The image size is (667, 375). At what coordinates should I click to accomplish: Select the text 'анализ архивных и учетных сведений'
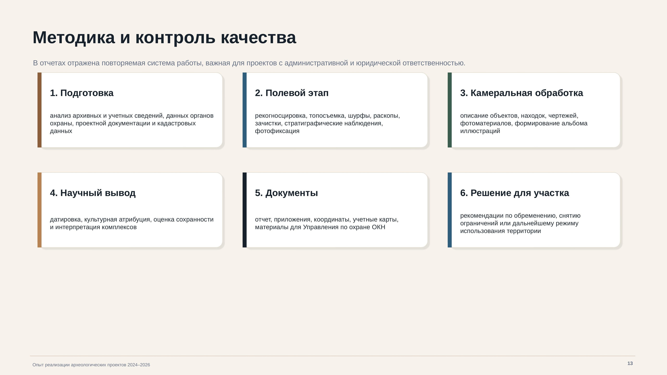tap(106, 116)
